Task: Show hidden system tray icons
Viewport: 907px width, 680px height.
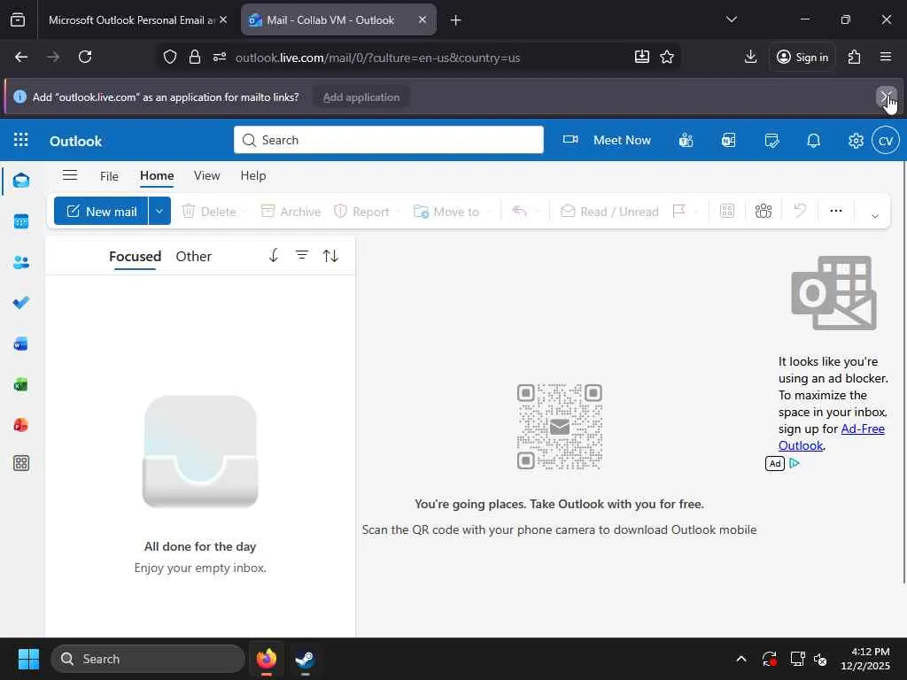Action: [x=741, y=659]
